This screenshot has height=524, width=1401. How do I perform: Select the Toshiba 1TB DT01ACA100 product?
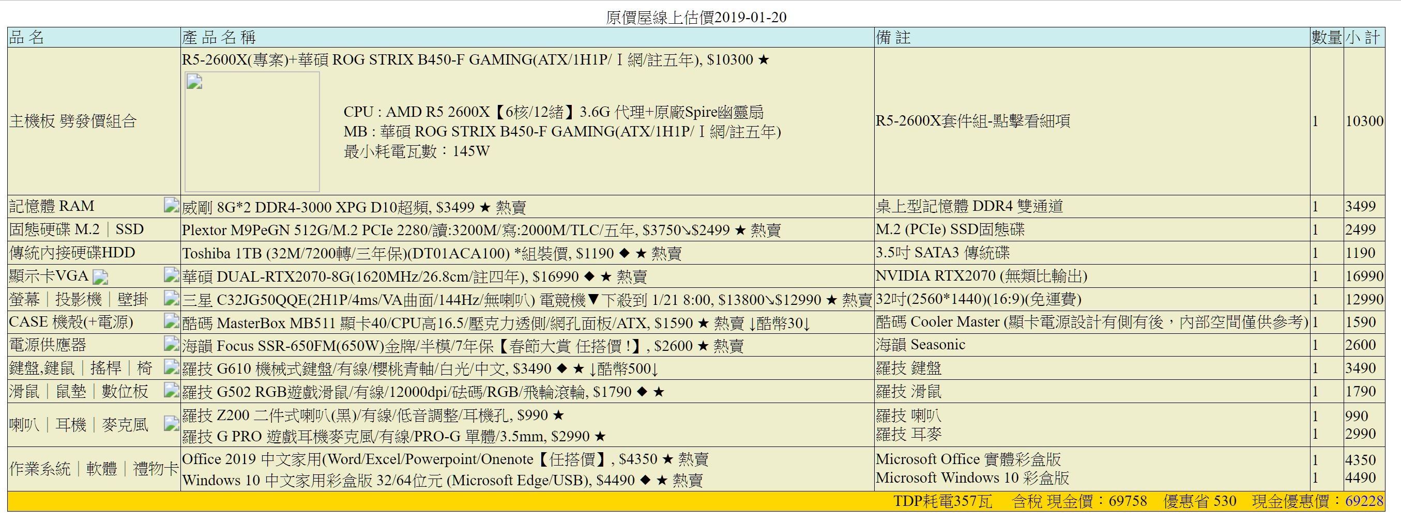432,253
